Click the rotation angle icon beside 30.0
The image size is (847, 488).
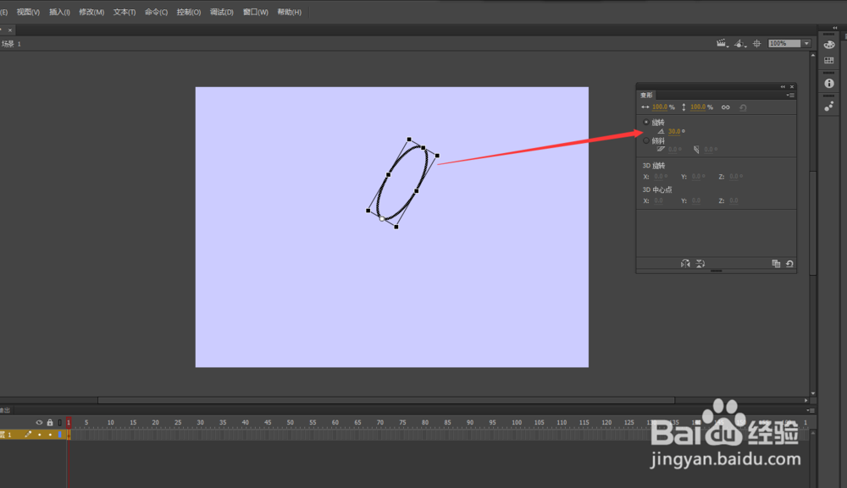(x=662, y=131)
